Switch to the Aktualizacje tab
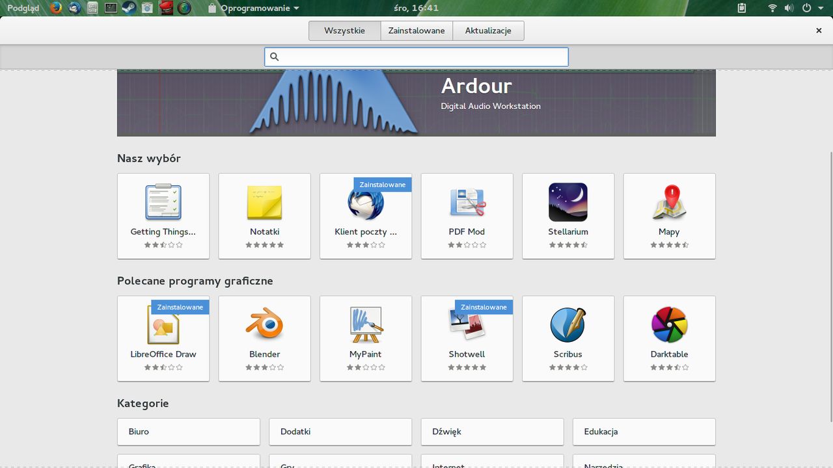Viewport: 833px width, 468px height. coord(488,31)
